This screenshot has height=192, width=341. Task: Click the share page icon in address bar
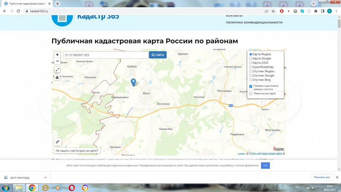pos(266,11)
